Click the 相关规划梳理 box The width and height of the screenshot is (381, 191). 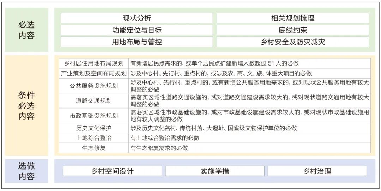293,18
